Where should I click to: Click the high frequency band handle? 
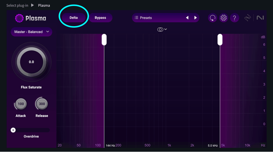pyautogui.click(x=220, y=39)
